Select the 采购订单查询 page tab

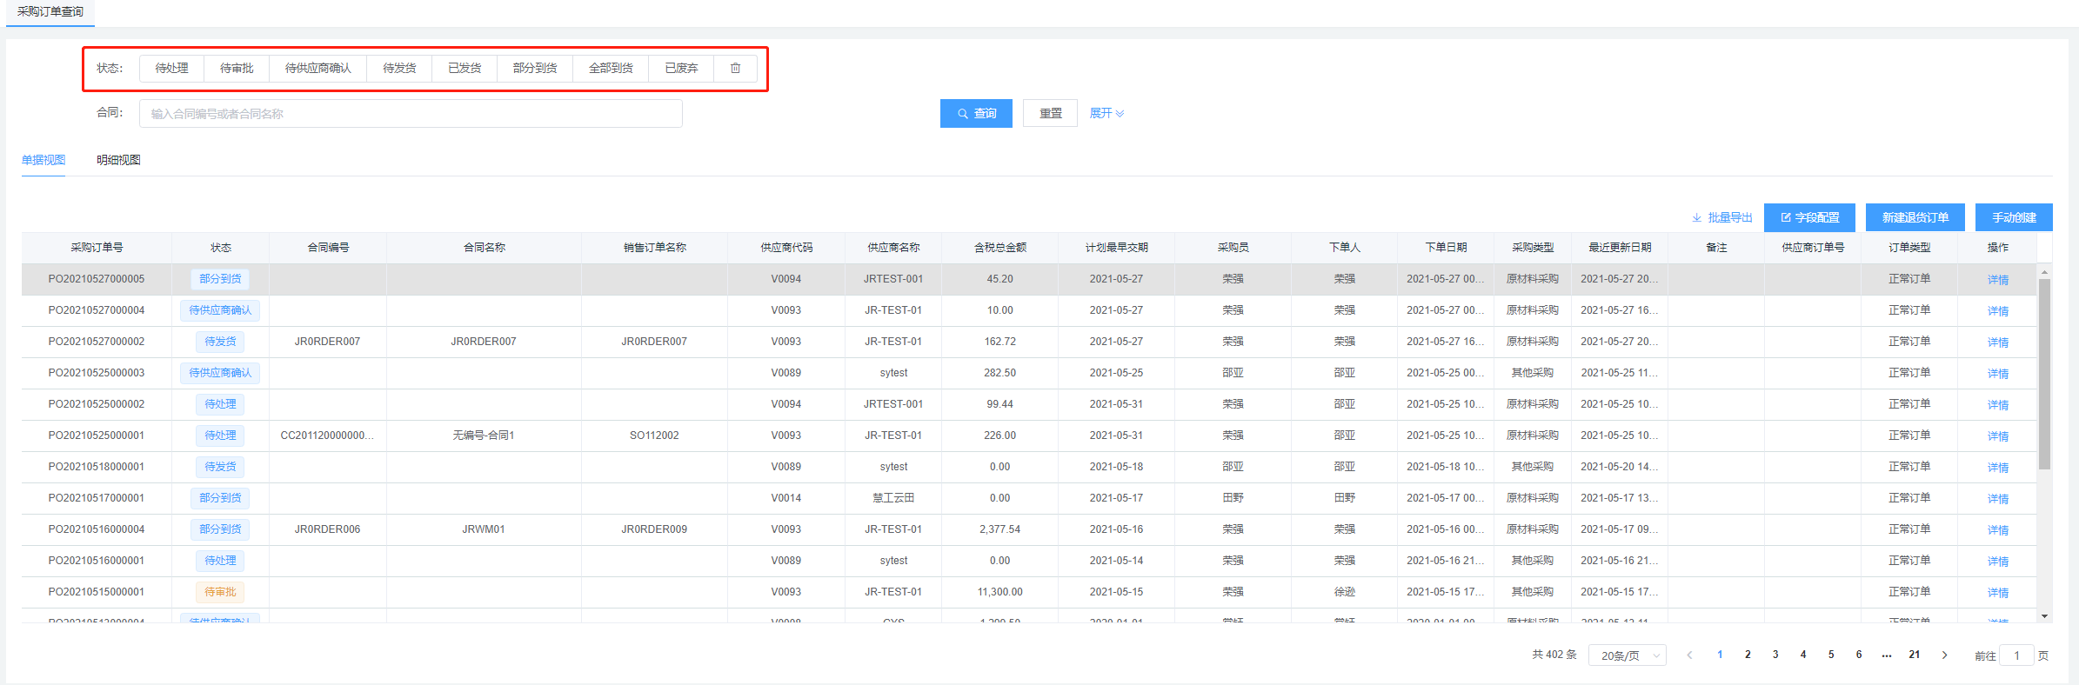pyautogui.click(x=50, y=12)
